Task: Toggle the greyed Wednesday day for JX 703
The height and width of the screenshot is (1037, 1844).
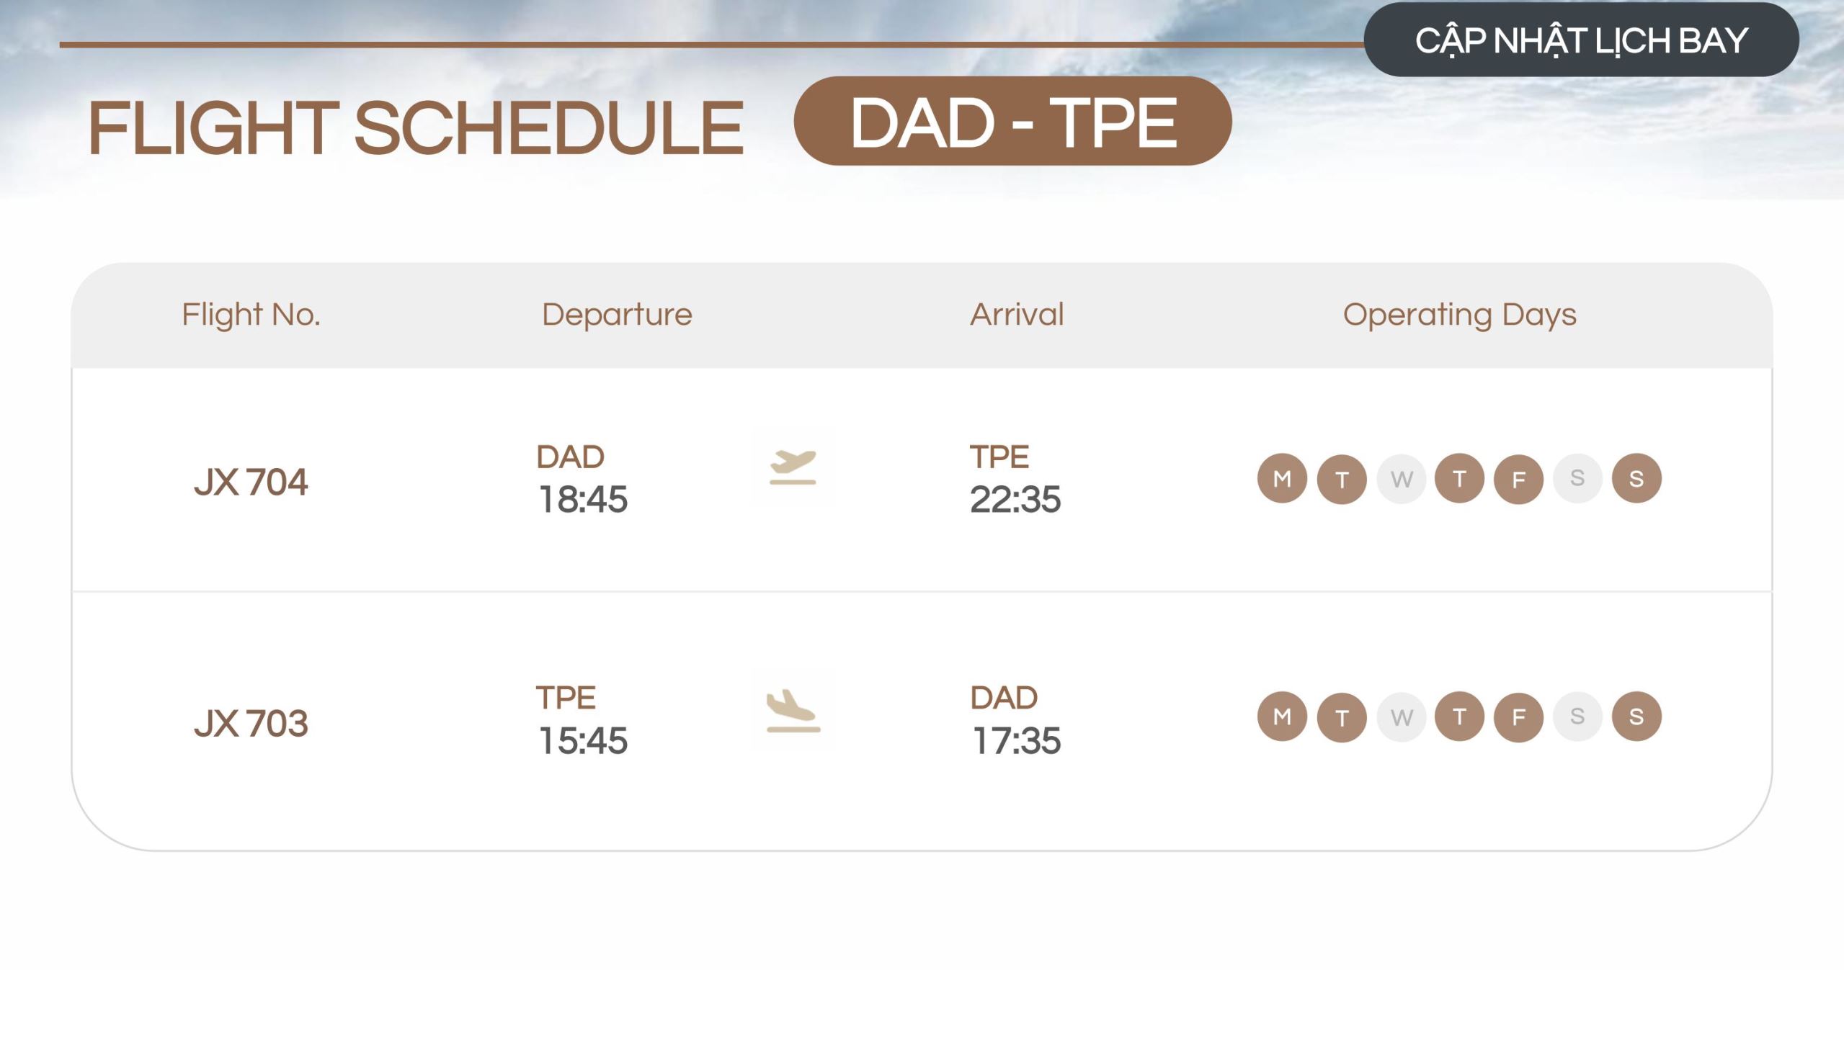Action: pyautogui.click(x=1401, y=717)
